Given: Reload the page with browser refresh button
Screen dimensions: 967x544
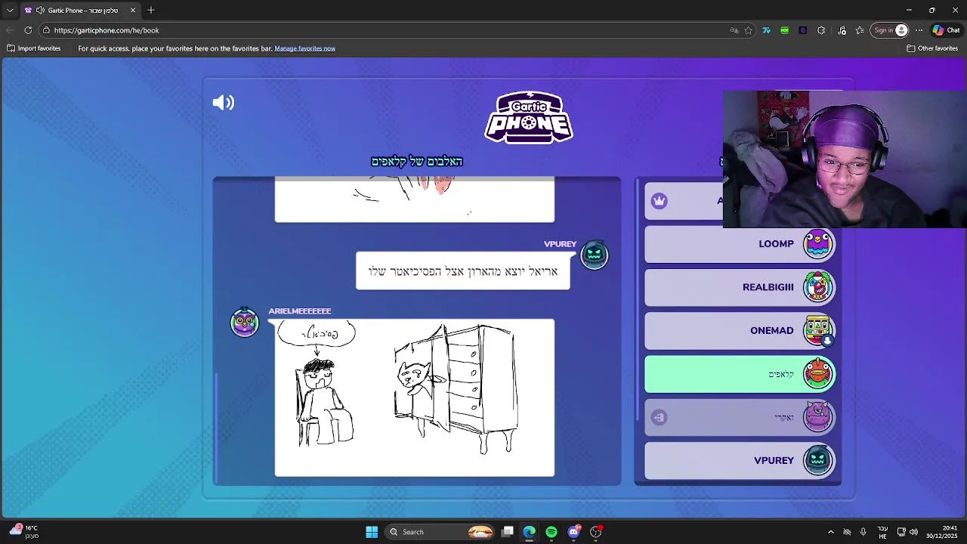Looking at the screenshot, I should (x=28, y=30).
